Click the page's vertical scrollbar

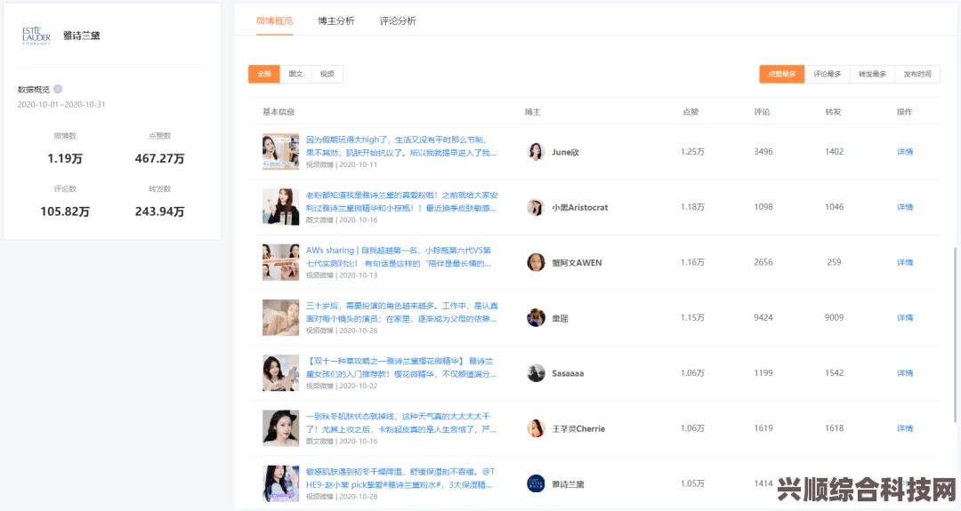pyautogui.click(x=955, y=334)
